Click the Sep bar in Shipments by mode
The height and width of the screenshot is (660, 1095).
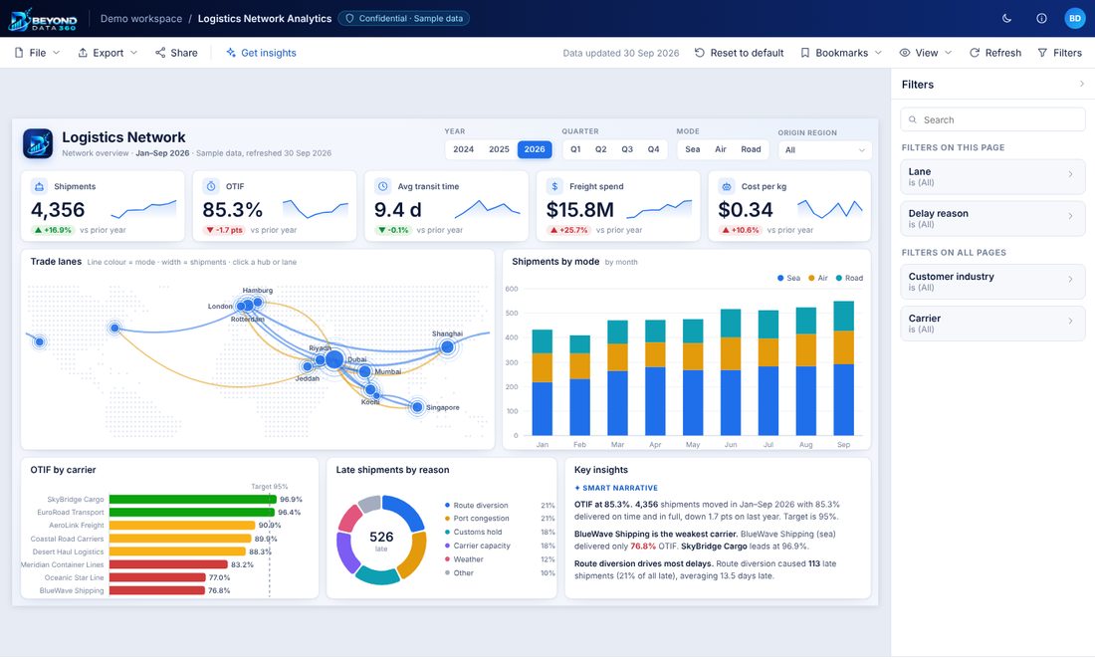(843, 368)
